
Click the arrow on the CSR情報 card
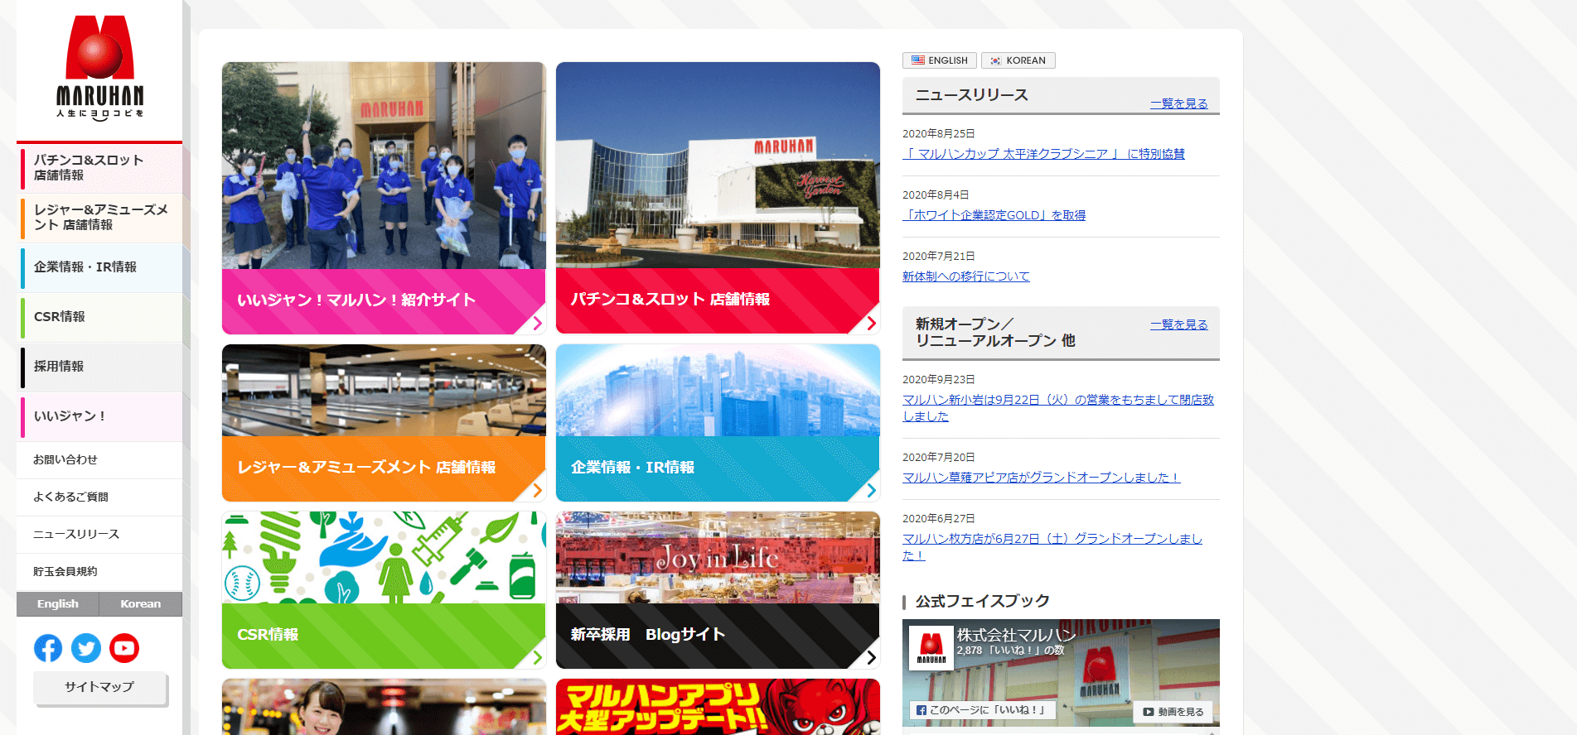(x=537, y=657)
